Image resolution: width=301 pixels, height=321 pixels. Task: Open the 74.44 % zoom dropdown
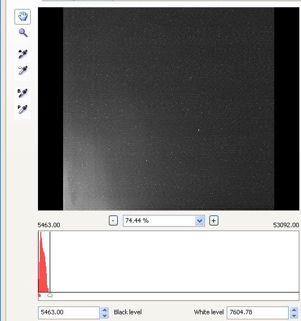200,221
